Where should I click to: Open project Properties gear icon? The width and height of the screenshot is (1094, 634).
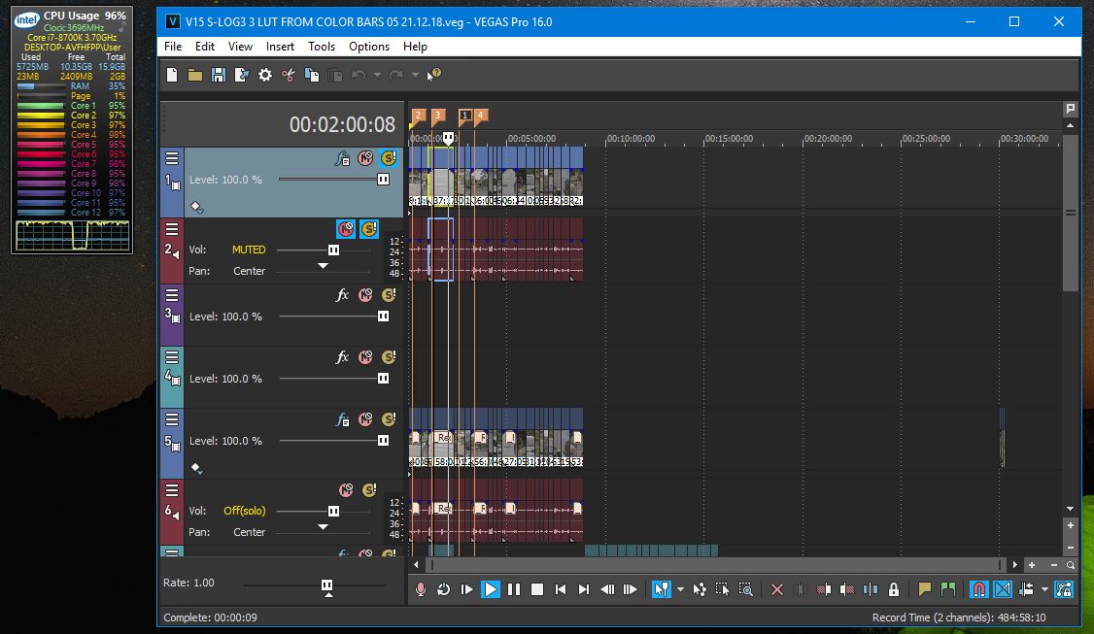265,75
